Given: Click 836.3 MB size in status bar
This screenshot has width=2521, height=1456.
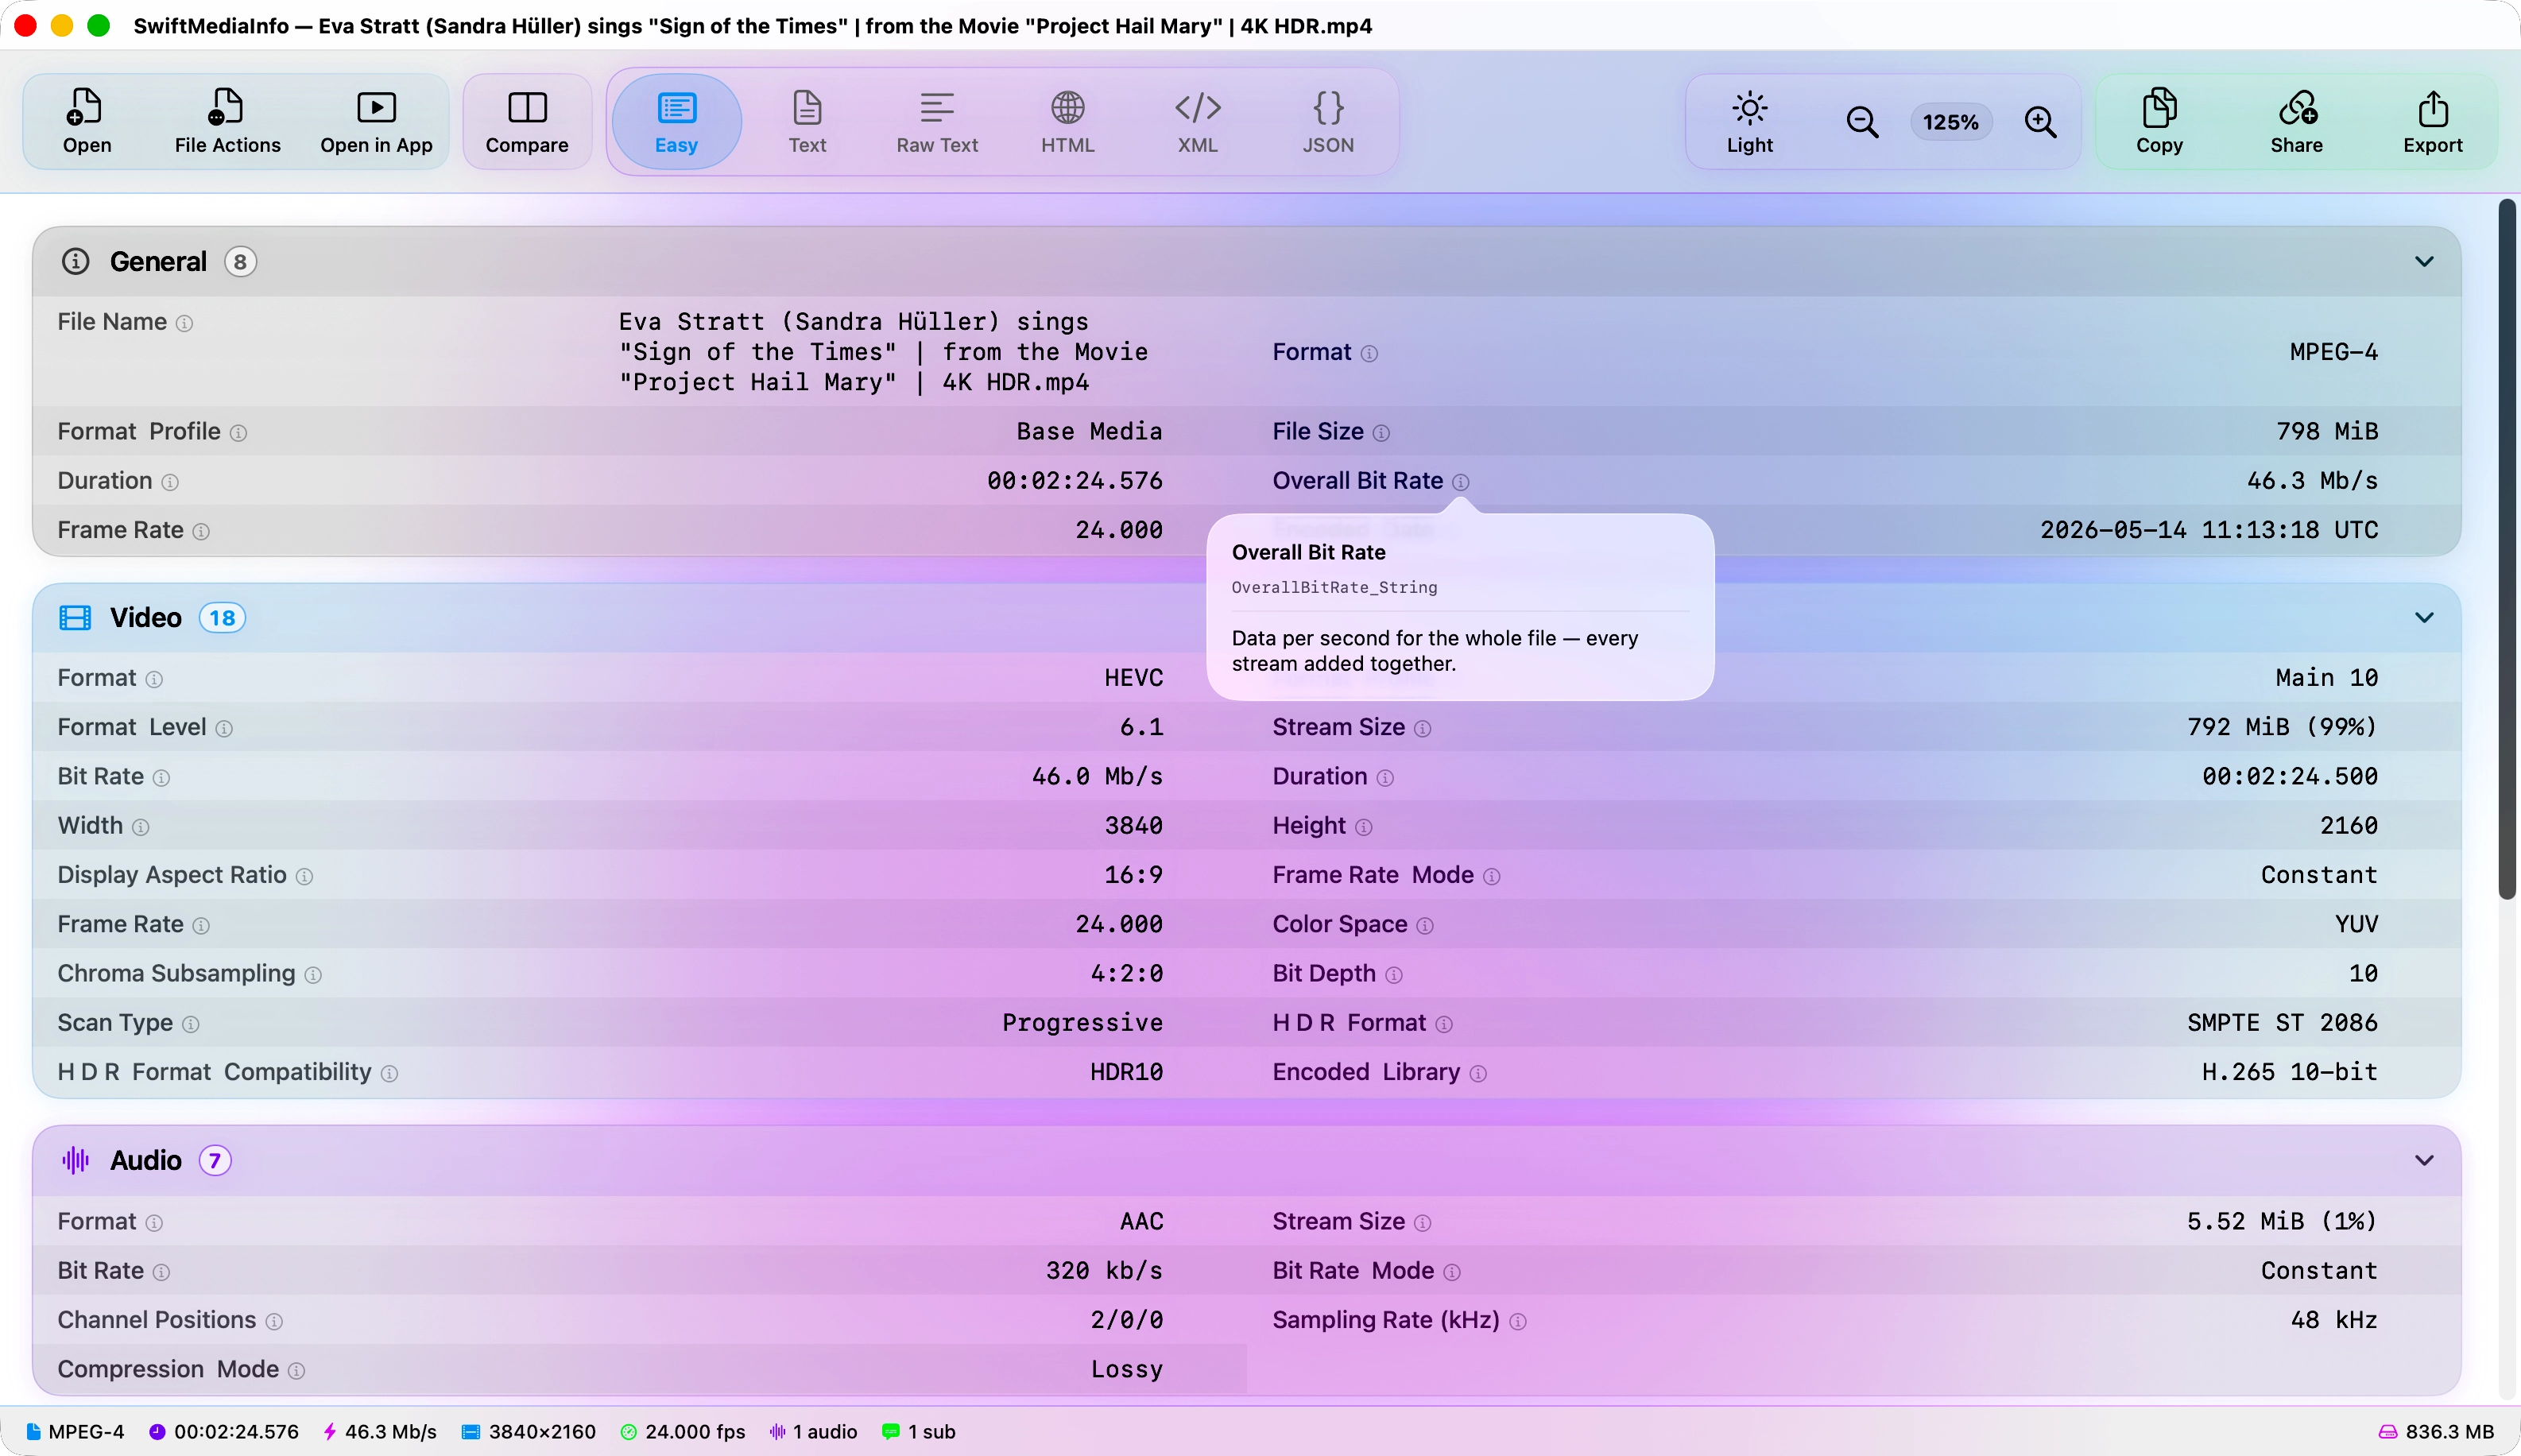Looking at the screenshot, I should [2436, 1431].
